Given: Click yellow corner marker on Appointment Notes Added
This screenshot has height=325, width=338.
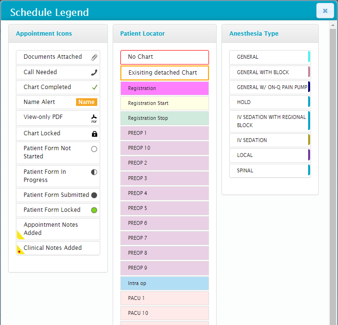Looking at the screenshot, I should tap(20, 235).
